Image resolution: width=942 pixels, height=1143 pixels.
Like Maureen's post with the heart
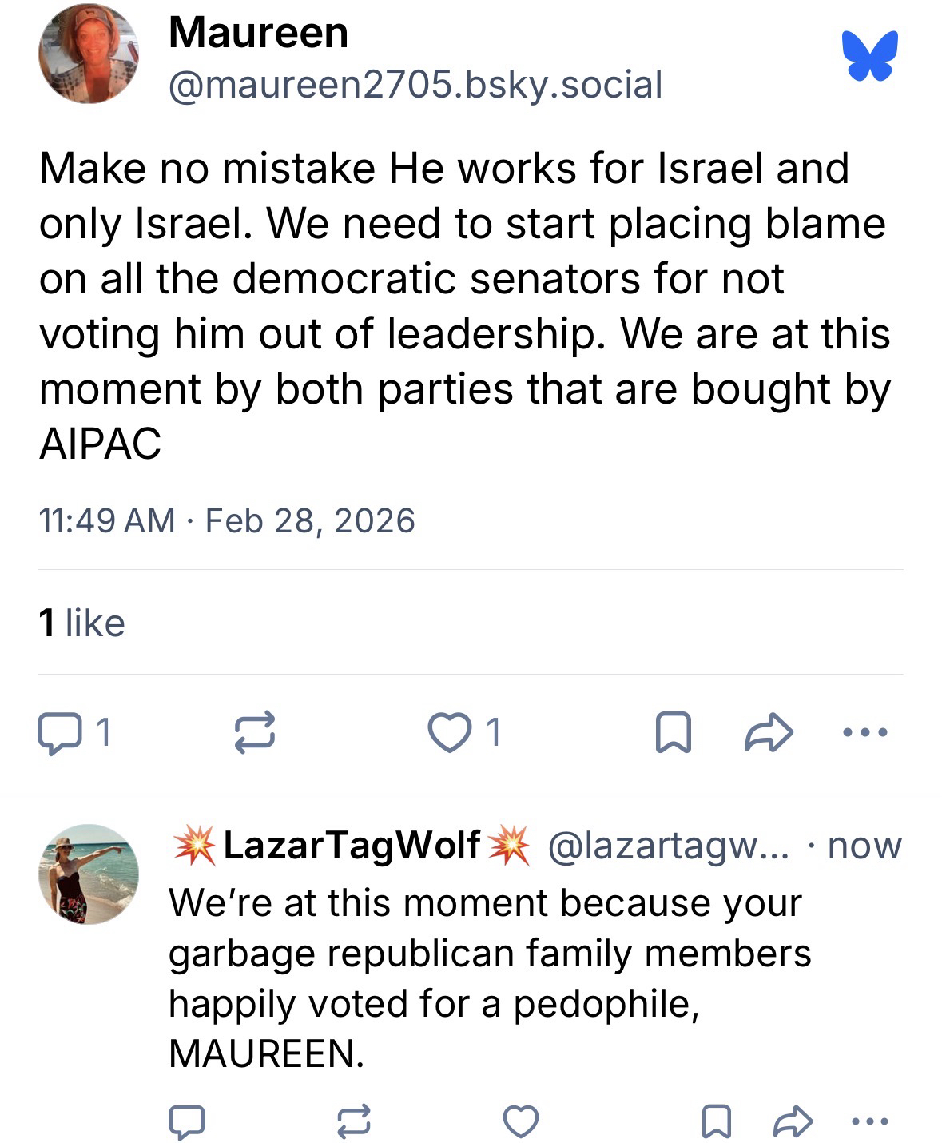point(450,733)
